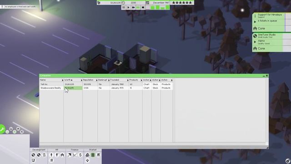Click the single person icon under HR
Viewport: 291px width, 164px height.
[51, 155]
